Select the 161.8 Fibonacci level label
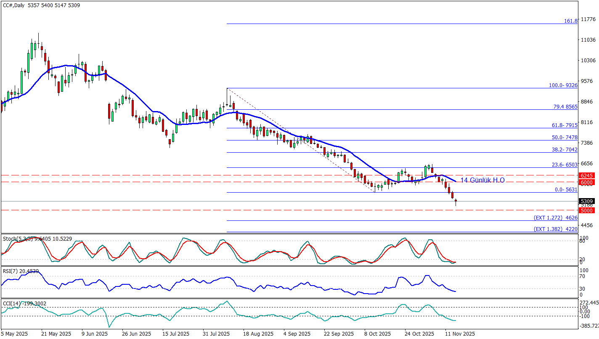The width and height of the screenshot is (599, 339). click(x=570, y=21)
